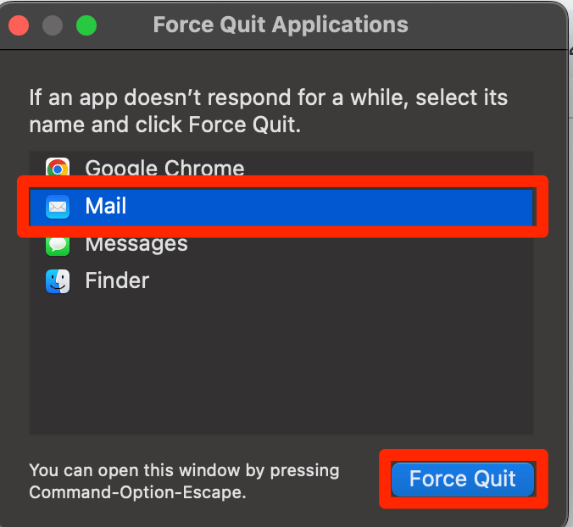Click the Finder face icon
Viewport: 573px width, 527px height.
point(58,281)
